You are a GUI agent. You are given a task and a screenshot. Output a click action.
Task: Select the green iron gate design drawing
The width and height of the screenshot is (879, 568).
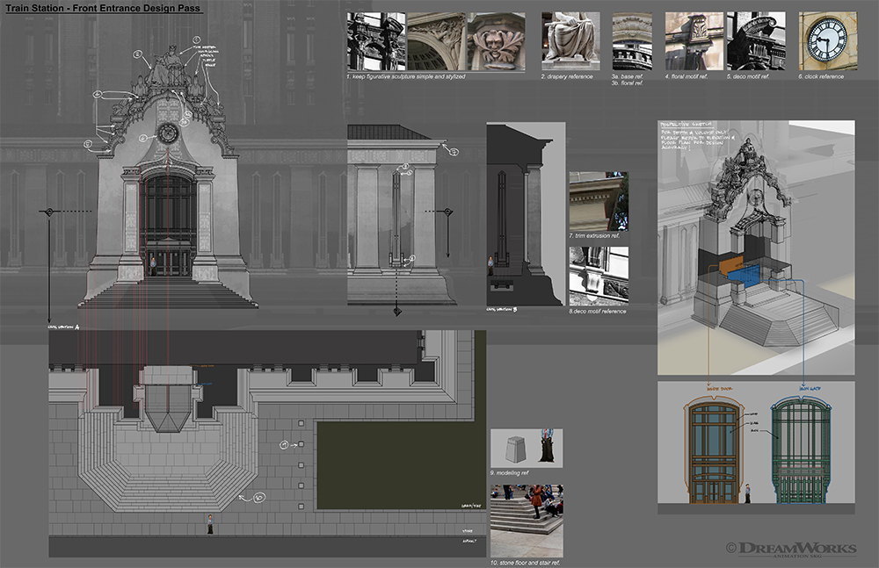[x=802, y=451]
